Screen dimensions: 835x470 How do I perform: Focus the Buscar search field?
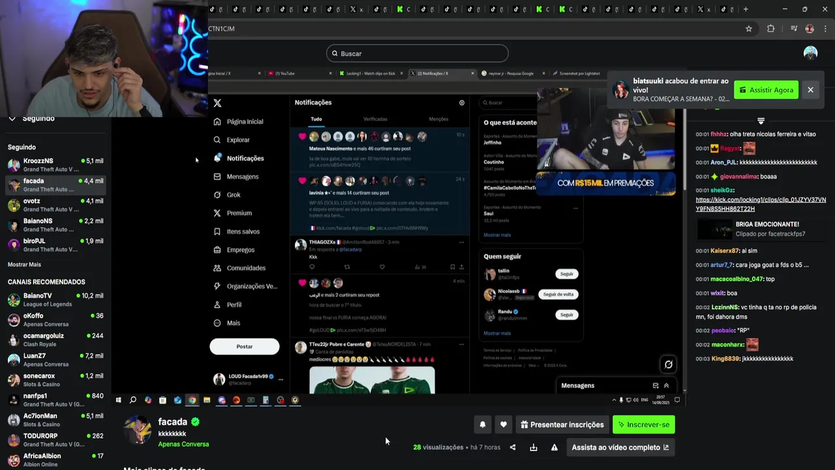point(417,54)
